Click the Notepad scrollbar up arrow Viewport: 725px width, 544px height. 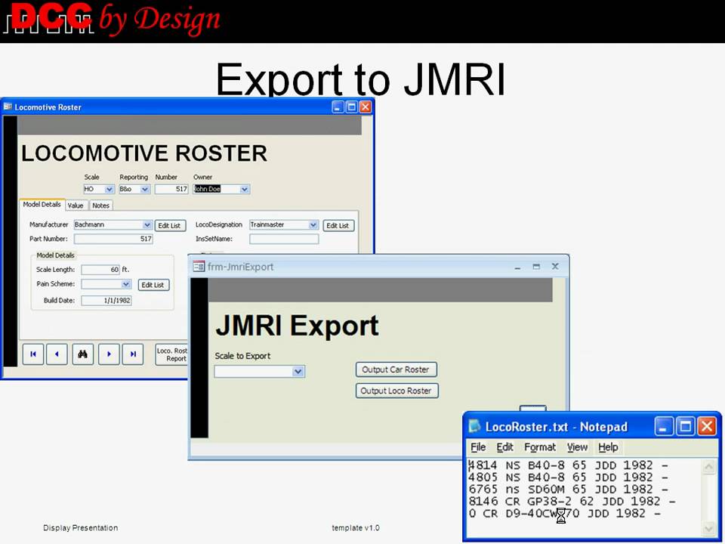coord(708,467)
